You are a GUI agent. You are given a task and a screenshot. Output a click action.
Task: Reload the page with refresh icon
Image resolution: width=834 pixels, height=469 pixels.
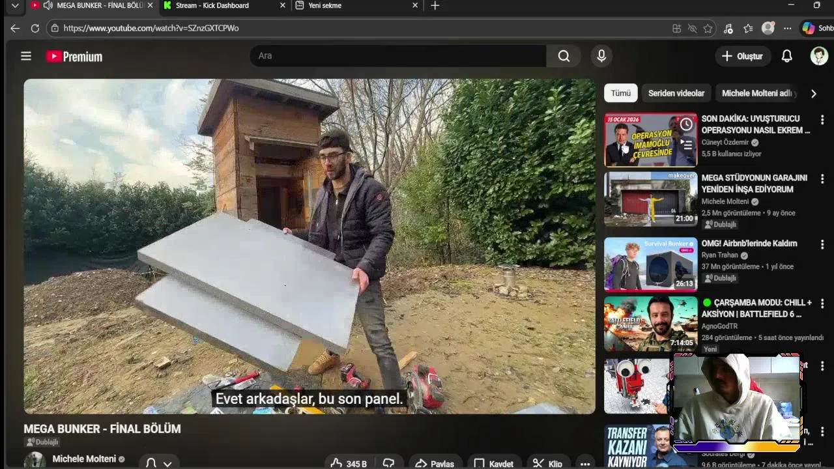[35, 29]
